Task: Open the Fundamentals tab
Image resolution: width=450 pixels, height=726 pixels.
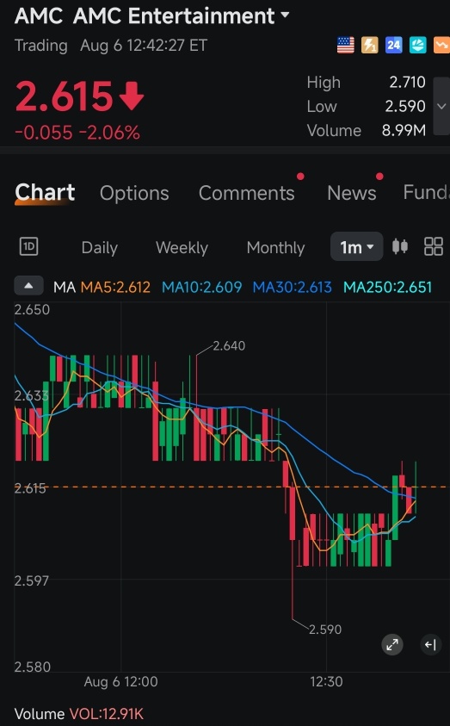Action: tap(426, 192)
